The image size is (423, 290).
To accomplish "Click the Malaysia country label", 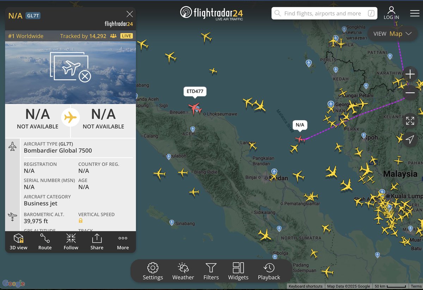I will (x=400, y=174).
